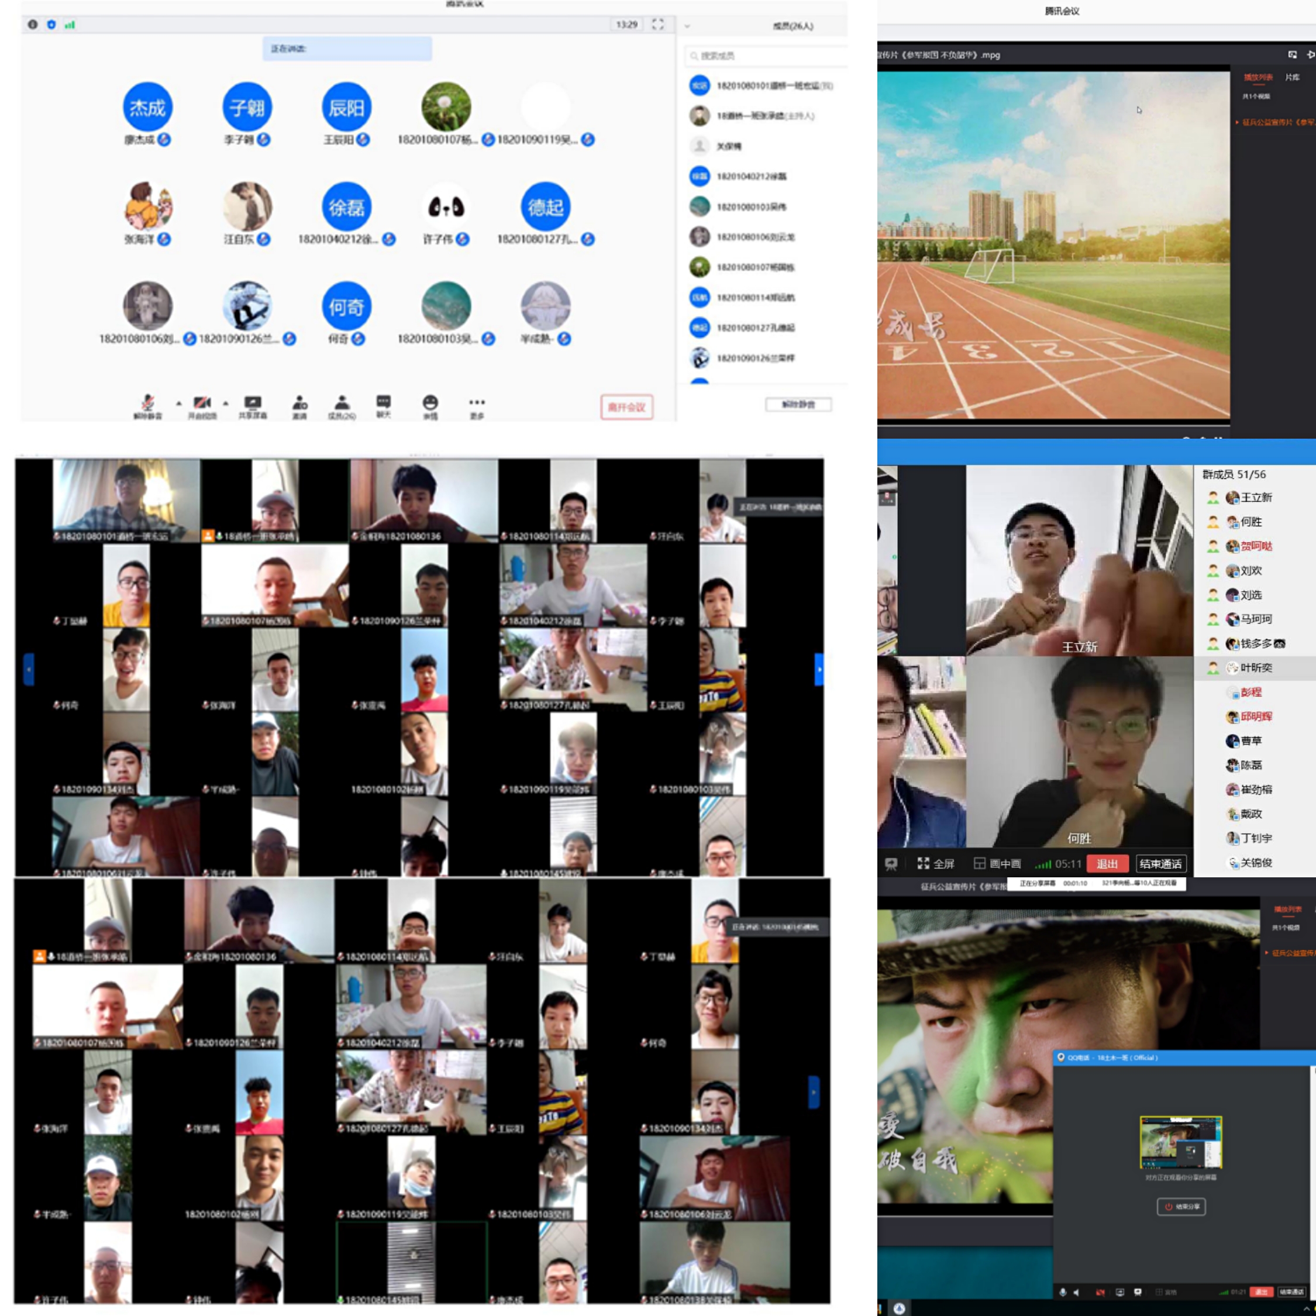Expand the video options arrow
Viewport: 1316px width, 1316px height.
[x=225, y=403]
